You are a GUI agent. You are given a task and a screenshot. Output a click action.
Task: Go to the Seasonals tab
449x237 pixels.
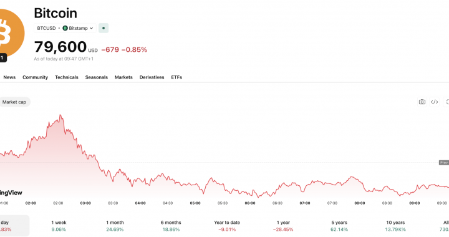tap(97, 77)
